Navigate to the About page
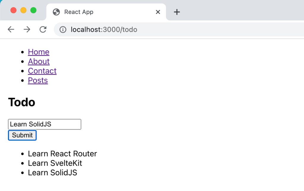This screenshot has height=191, width=304. point(39,61)
